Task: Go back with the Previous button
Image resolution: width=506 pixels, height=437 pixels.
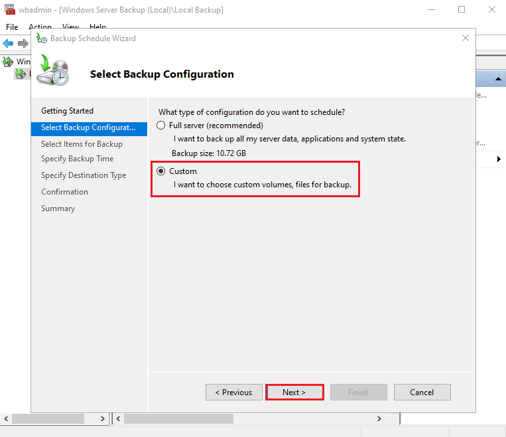Action: 233,393
